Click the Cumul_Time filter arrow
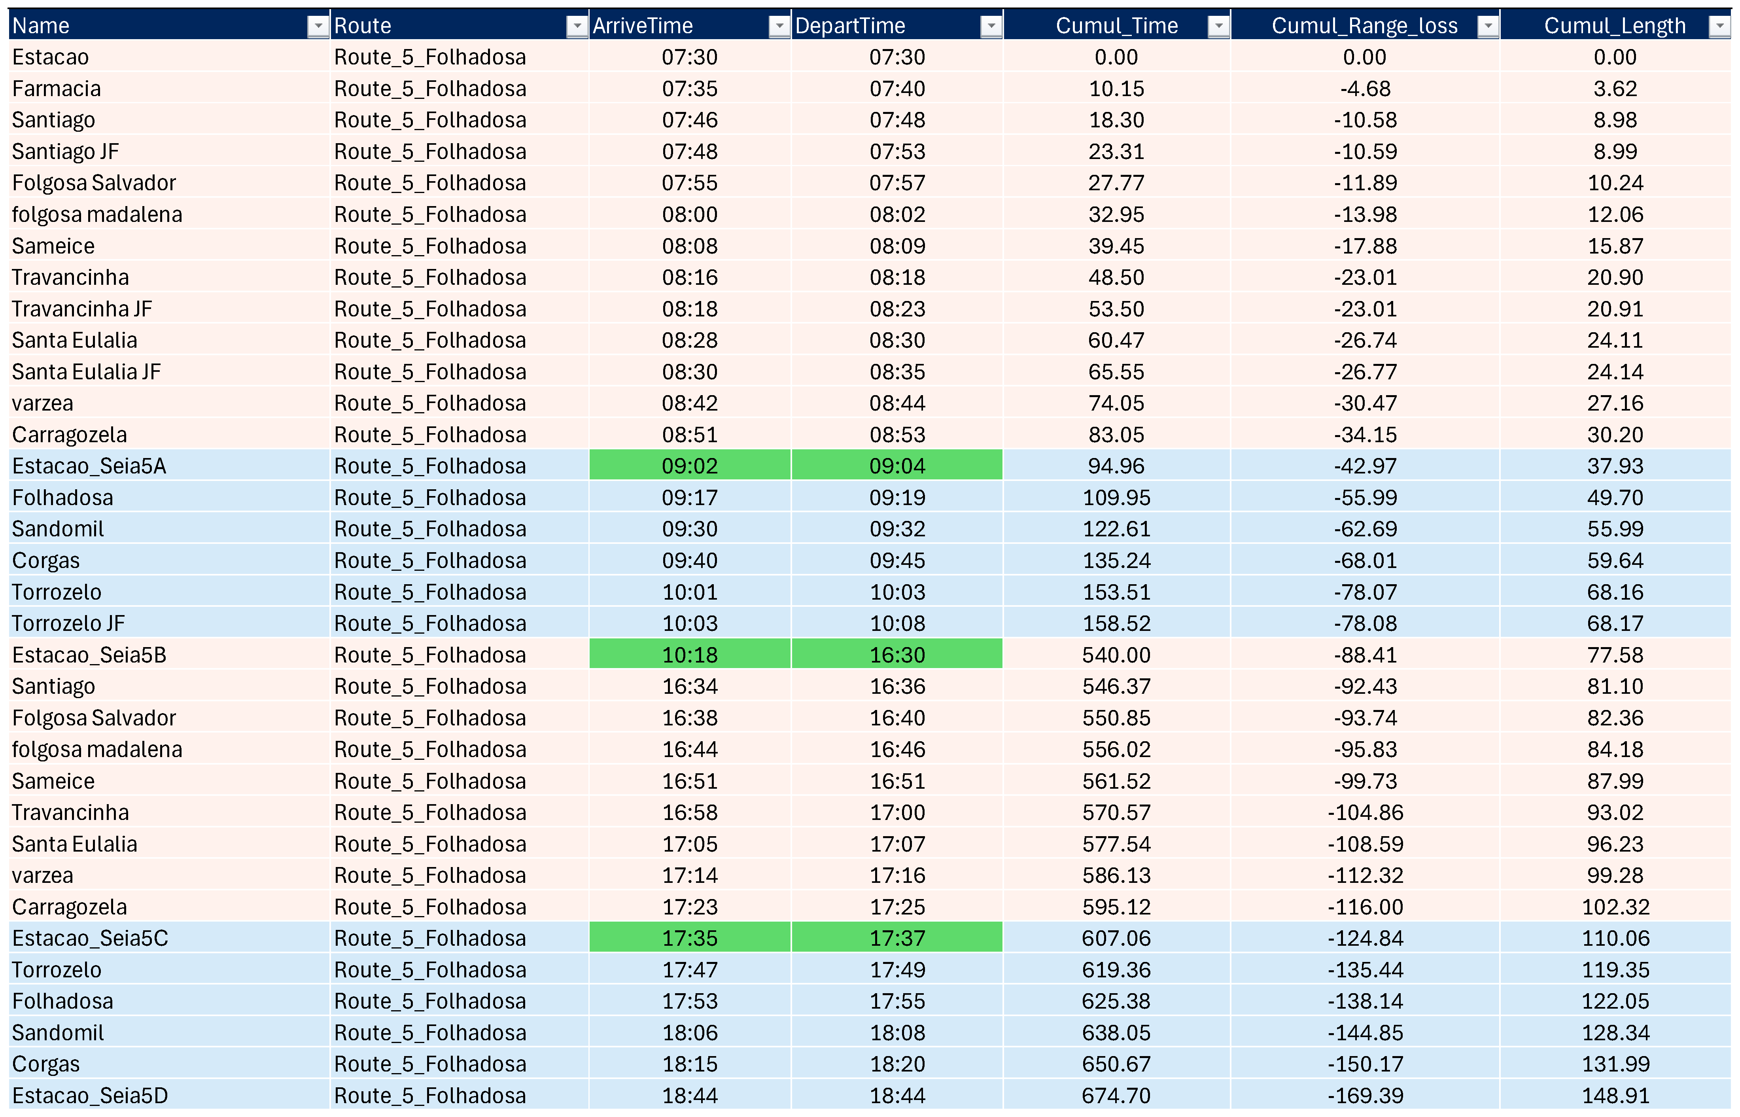Screen dimensions: 1740x1117 pyautogui.click(x=1219, y=27)
